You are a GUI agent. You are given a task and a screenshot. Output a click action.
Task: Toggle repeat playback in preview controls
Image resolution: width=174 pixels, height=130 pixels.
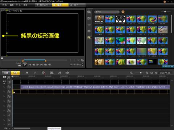[x=45, y=65]
